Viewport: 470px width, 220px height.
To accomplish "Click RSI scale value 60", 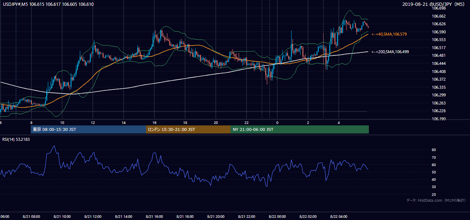I will pyautogui.click(x=434, y=165).
